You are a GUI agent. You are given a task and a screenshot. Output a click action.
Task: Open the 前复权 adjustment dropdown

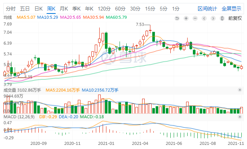[x=235, y=18]
